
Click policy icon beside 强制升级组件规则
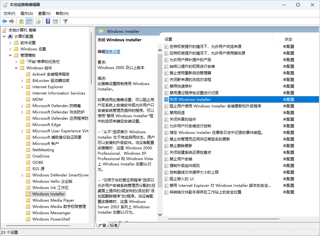point(166,166)
